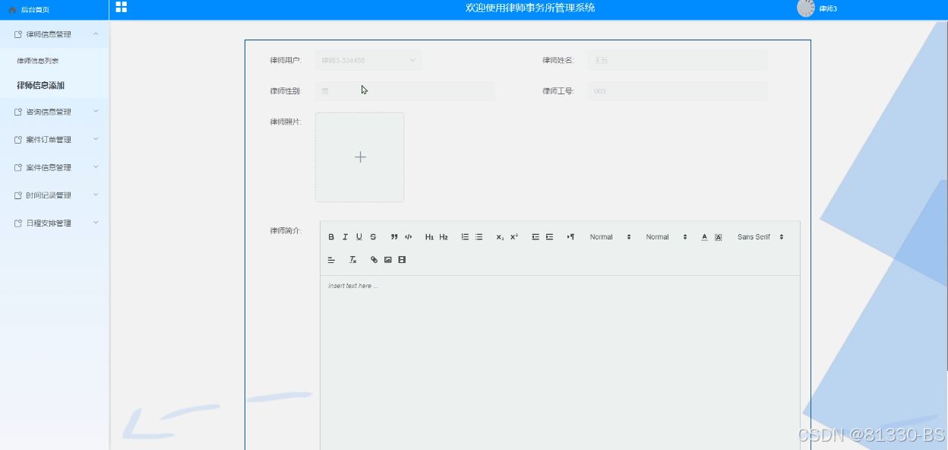
Task: Open the text size Normal dropdown
Action: click(611, 237)
